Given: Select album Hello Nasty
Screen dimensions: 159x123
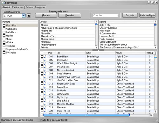Looking at the screenshot, I should point(105,31).
